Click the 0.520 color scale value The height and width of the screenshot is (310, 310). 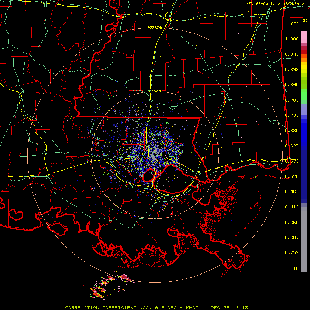pyautogui.click(x=292, y=176)
